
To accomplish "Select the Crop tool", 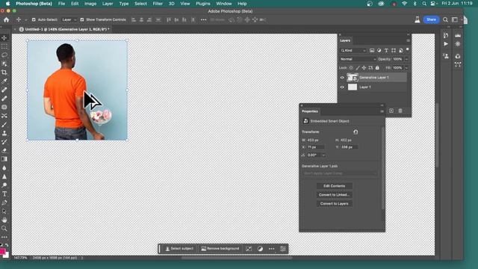I will pos(4,72).
